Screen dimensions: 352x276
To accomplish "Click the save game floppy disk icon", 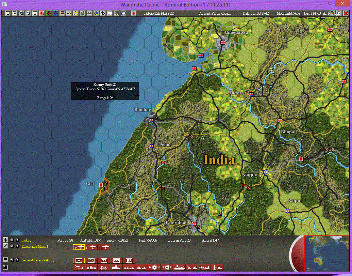I will click(x=7, y=13).
